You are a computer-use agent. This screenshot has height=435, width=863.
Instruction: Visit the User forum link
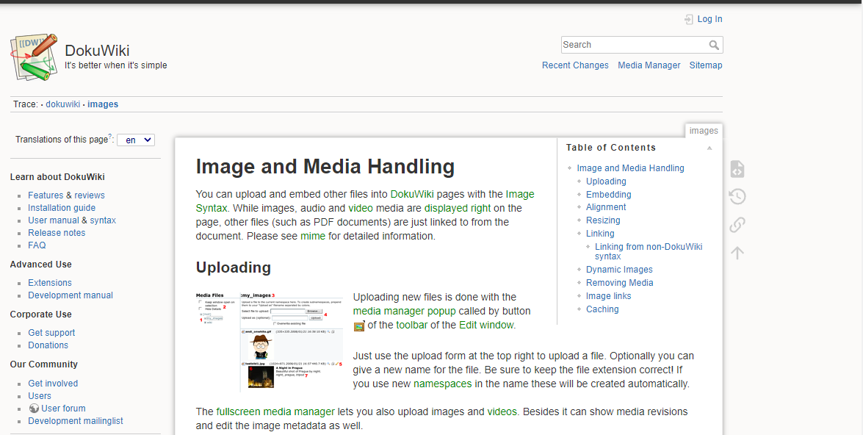click(x=63, y=408)
